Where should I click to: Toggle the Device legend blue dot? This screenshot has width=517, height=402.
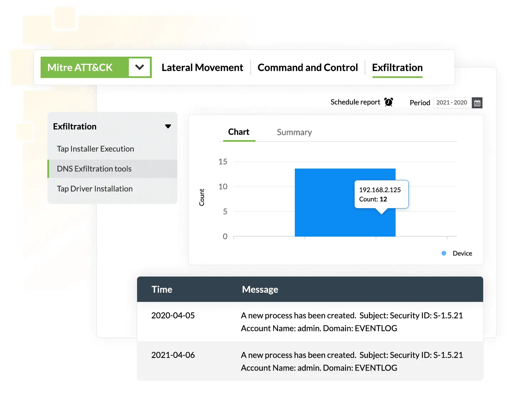[x=444, y=253]
